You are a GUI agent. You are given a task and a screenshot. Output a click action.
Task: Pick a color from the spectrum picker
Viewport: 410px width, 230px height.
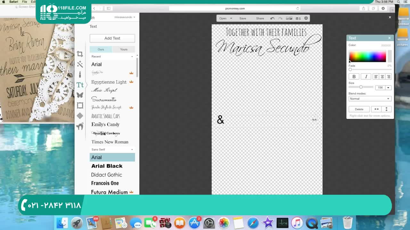[367, 56]
